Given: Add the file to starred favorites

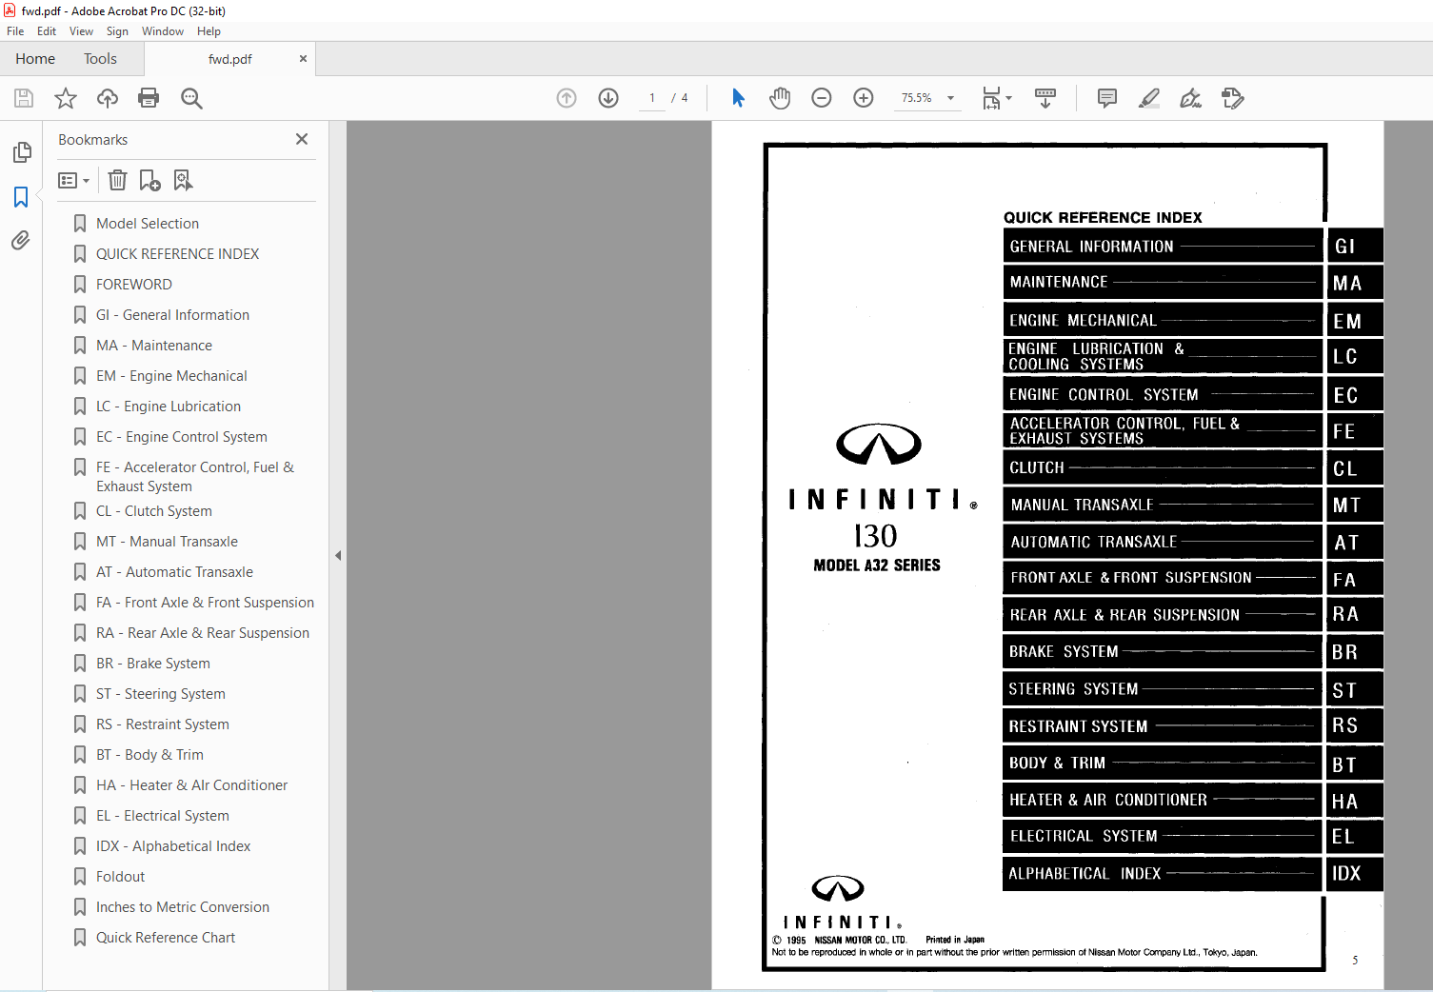Looking at the screenshot, I should click(66, 98).
